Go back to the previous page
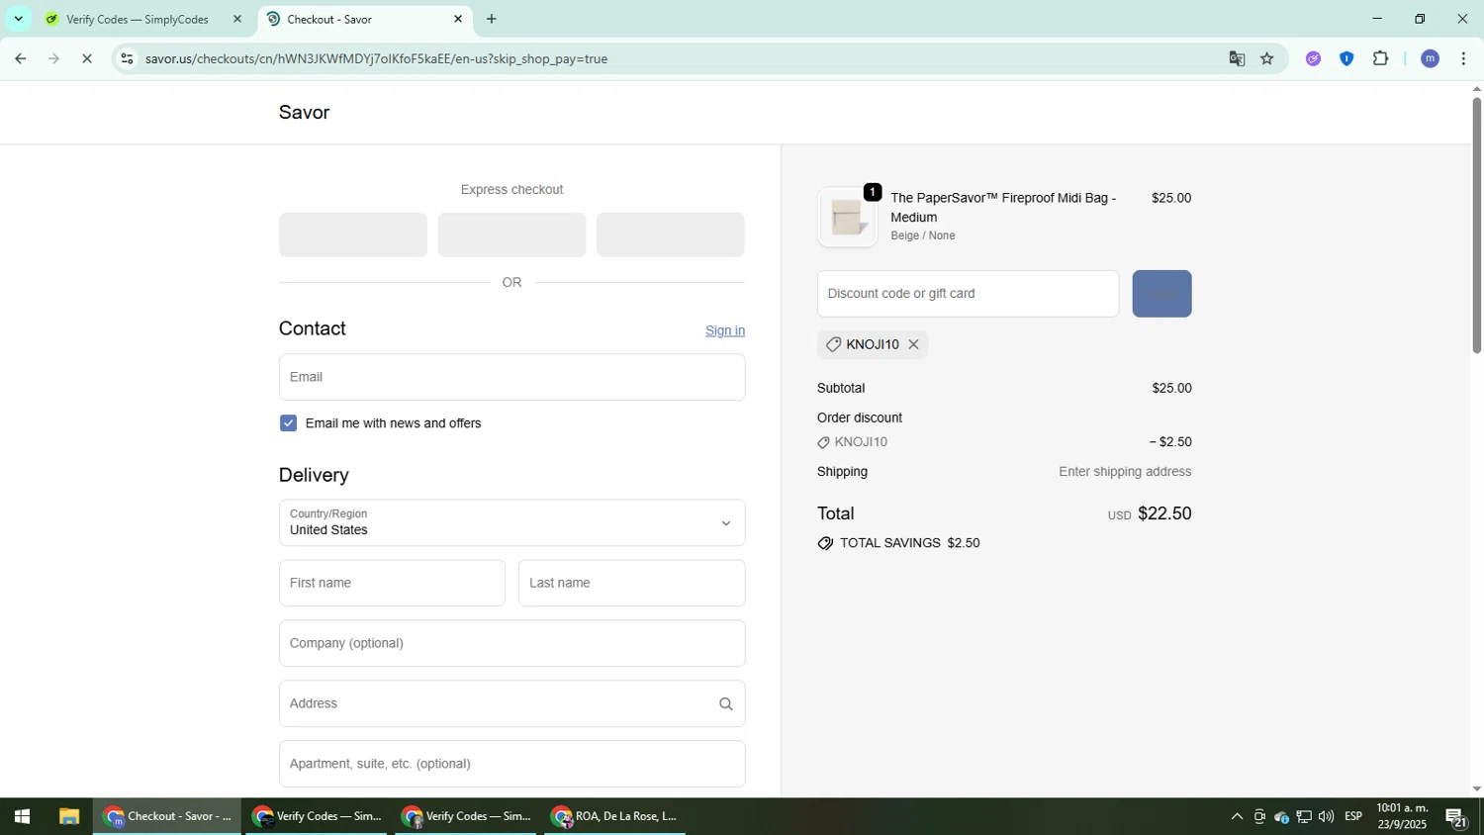This screenshot has height=835, width=1484. click(x=20, y=58)
